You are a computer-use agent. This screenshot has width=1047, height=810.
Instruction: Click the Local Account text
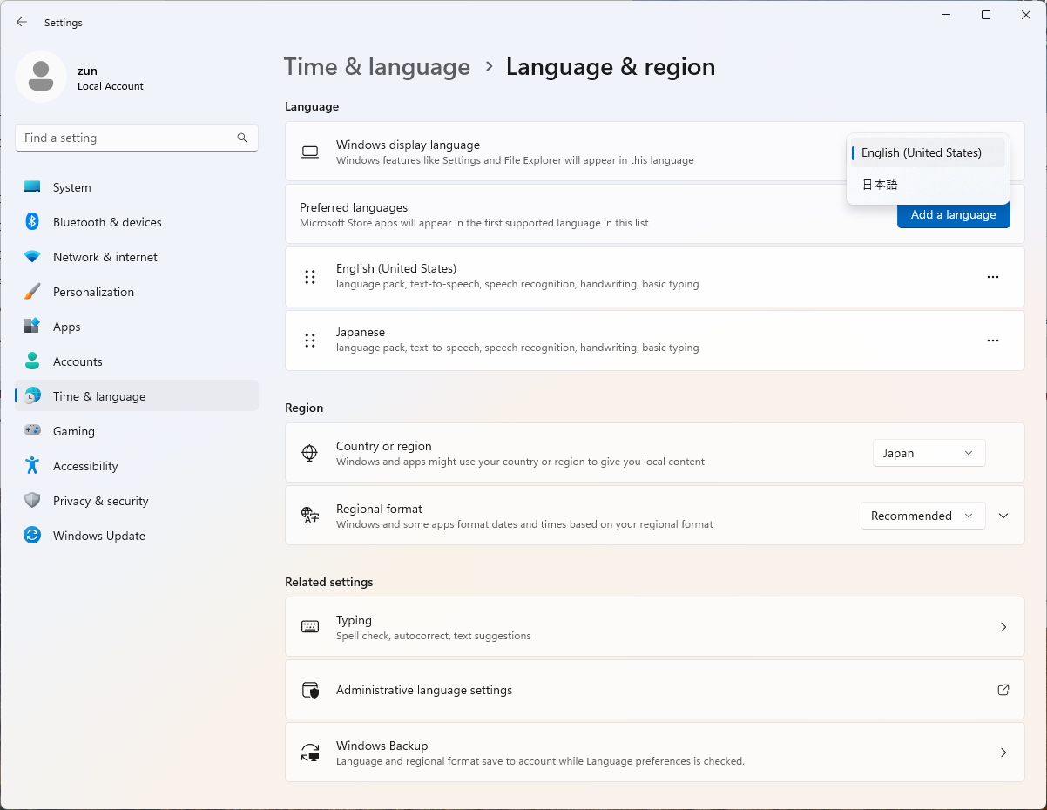click(x=111, y=86)
